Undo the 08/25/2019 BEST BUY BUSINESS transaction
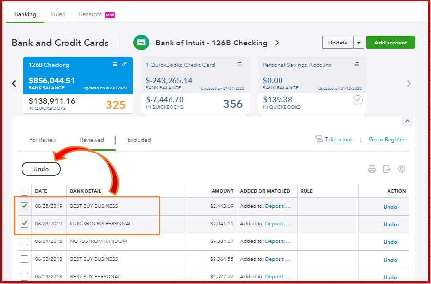This screenshot has width=431, height=284. [x=390, y=207]
